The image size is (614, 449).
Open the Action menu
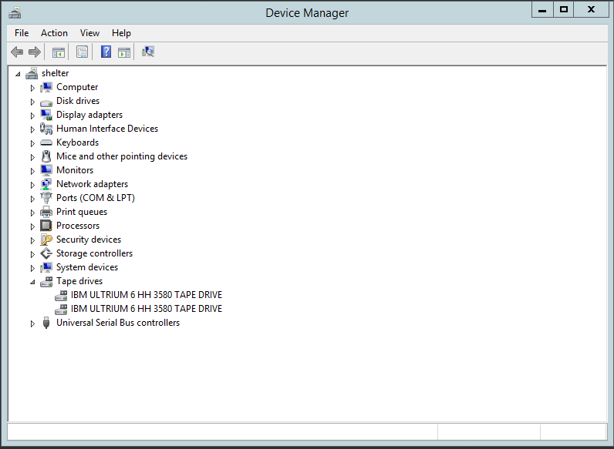point(54,33)
